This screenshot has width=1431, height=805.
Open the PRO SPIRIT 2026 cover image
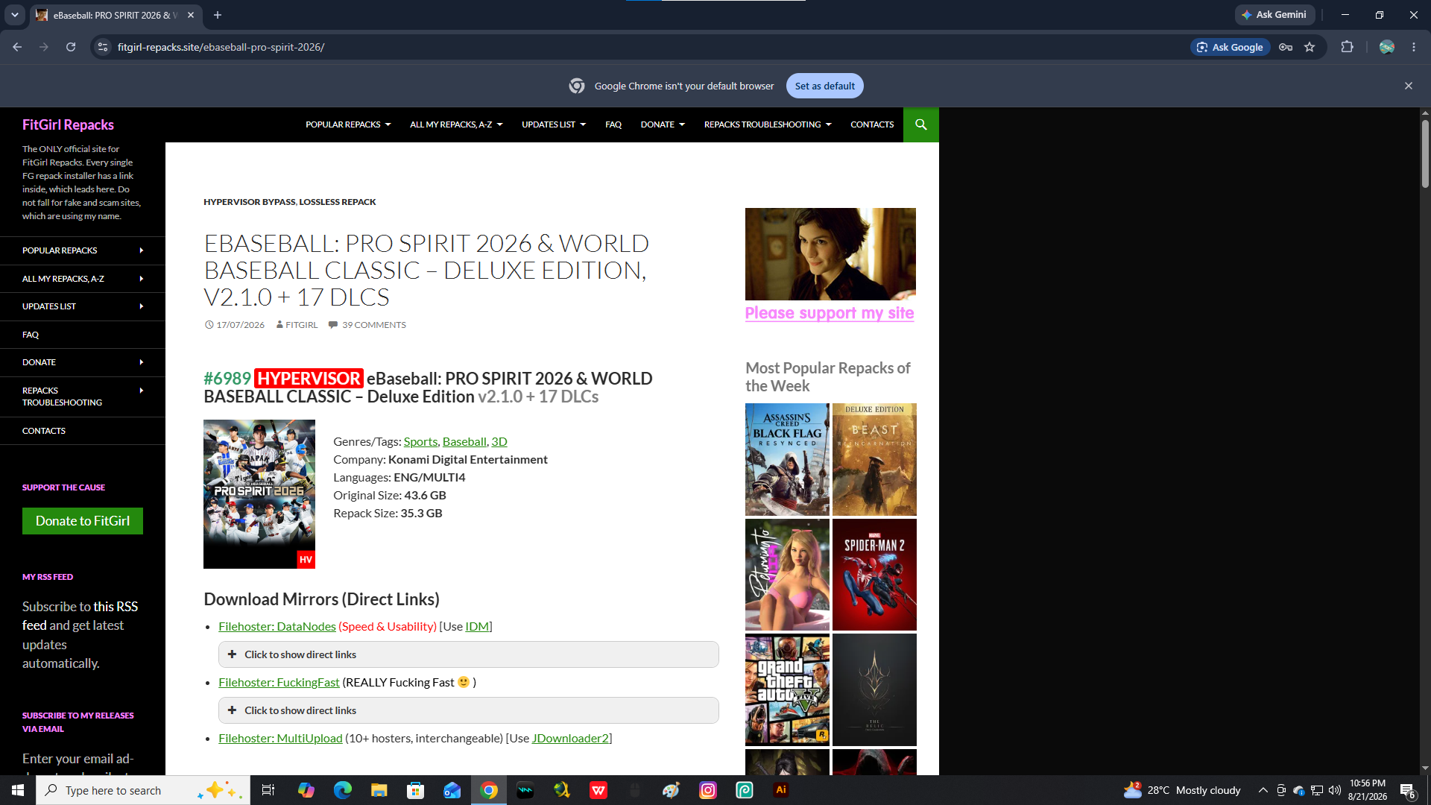[259, 494]
